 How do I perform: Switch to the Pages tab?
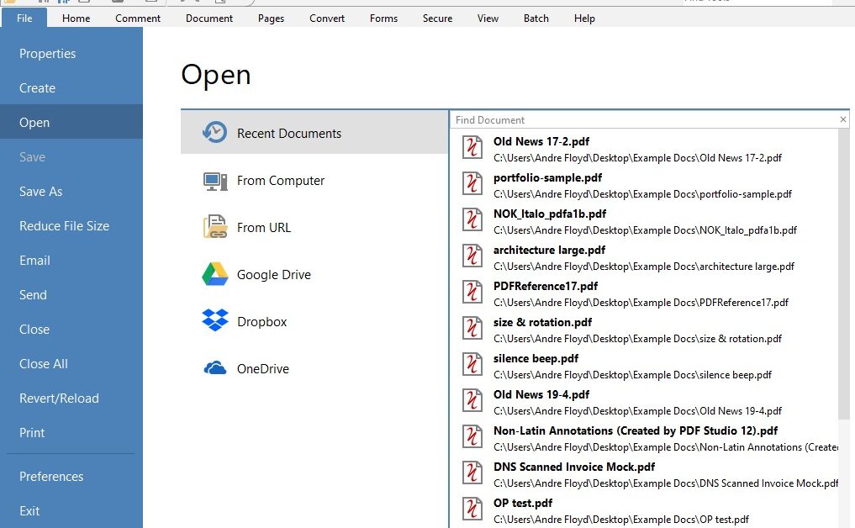[x=271, y=18]
